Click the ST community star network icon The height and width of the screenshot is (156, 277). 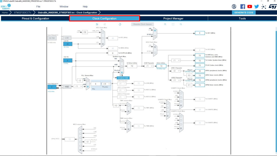(263, 7)
